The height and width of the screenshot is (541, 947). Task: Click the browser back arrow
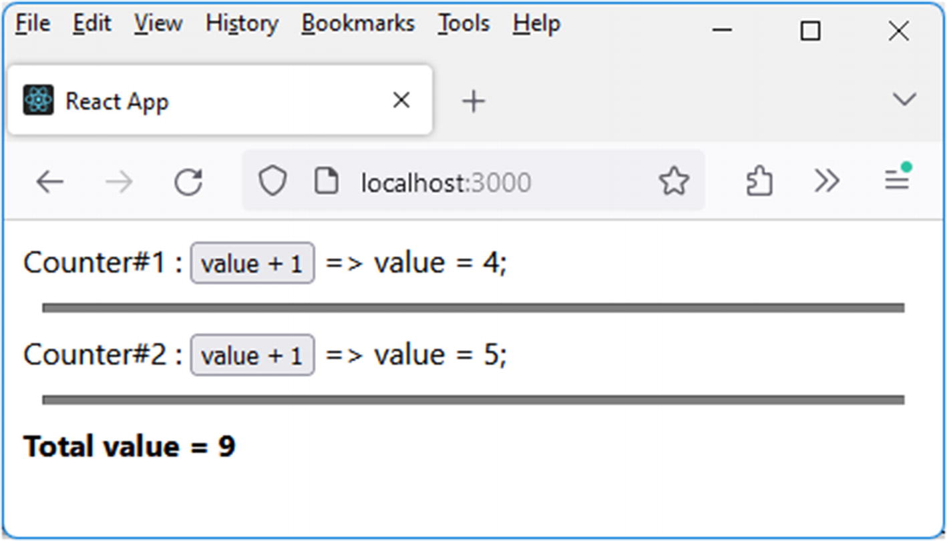pos(50,181)
